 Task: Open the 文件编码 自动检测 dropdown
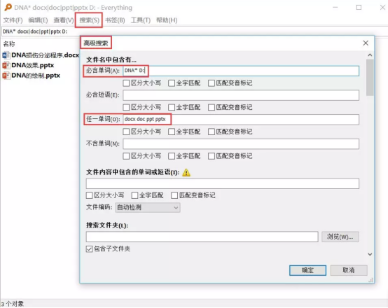tap(148, 207)
